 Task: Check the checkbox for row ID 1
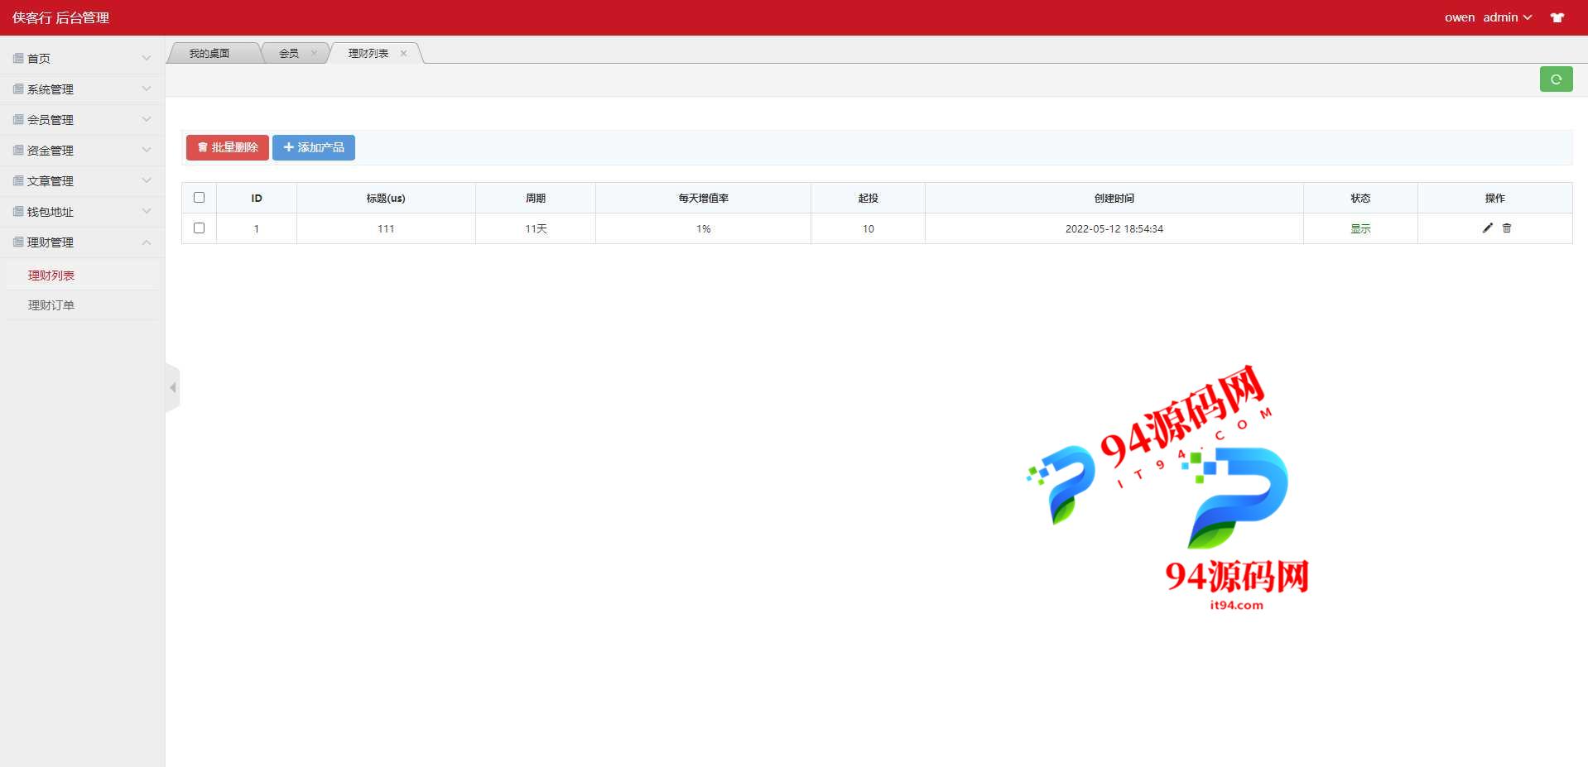tap(199, 228)
